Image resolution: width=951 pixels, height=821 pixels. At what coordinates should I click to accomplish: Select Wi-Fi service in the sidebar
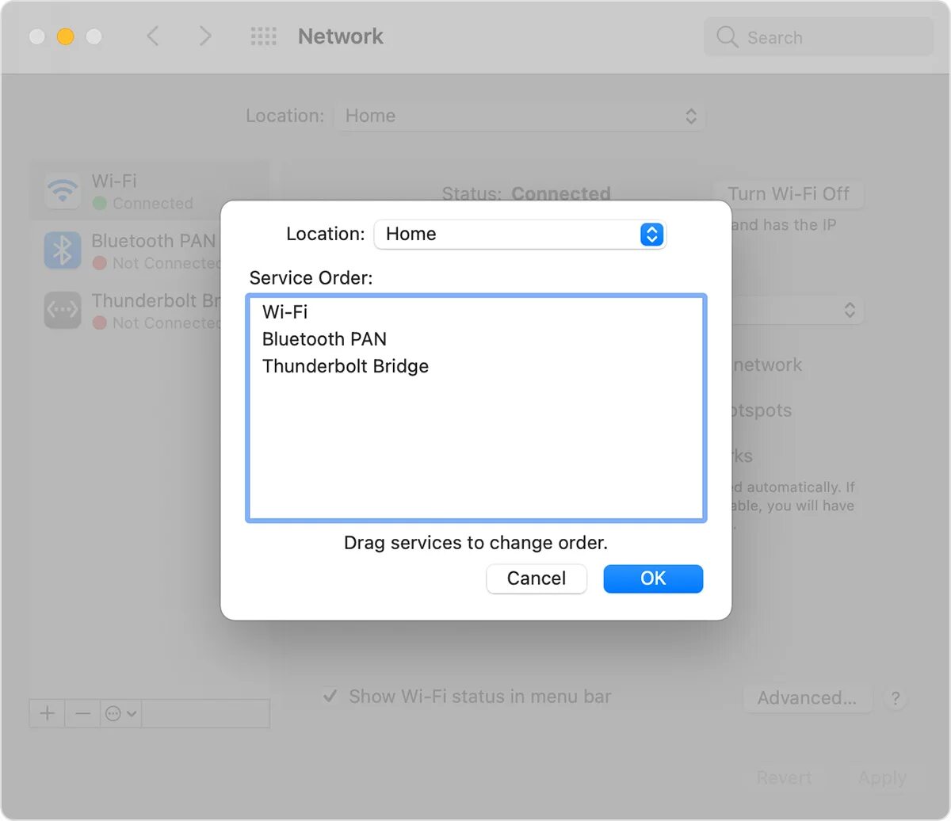point(149,191)
